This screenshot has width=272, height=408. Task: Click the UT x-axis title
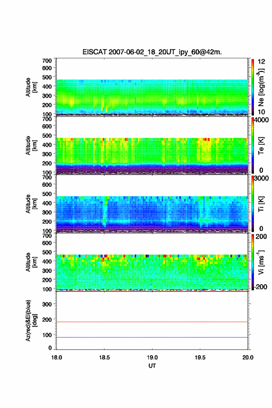coord(152,366)
